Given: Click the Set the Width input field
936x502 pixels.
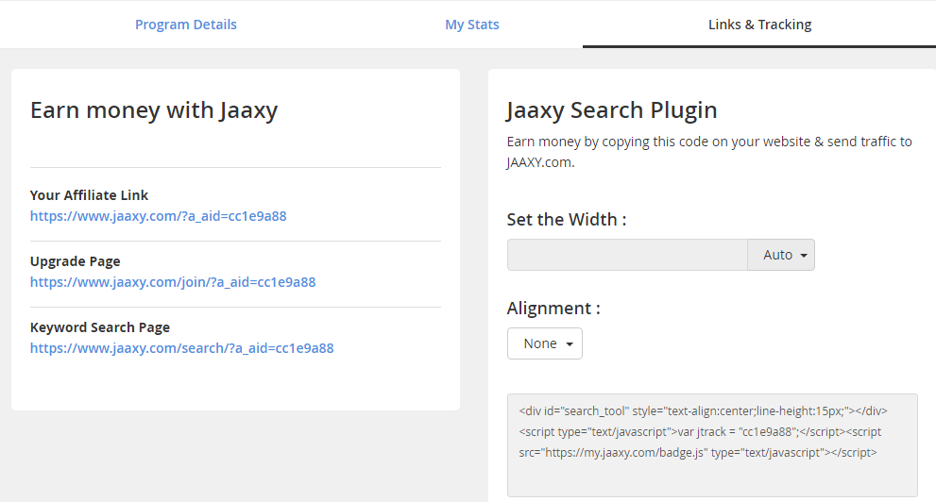Looking at the screenshot, I should click(627, 255).
